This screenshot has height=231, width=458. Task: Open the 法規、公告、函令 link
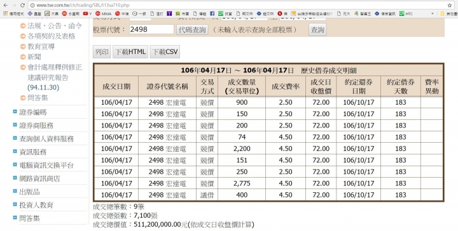pyautogui.click(x=55, y=26)
